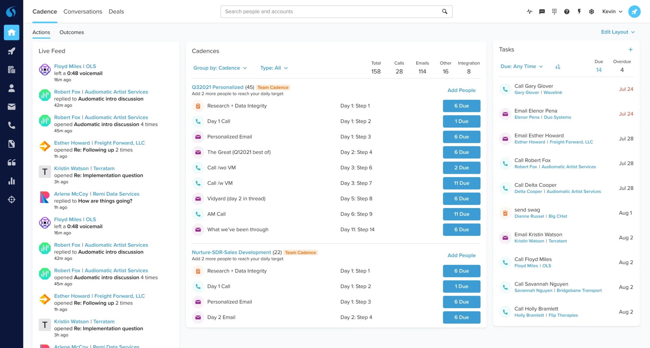Open the rocket Cadences icon in sidebar
650x348 pixels.
[12, 51]
